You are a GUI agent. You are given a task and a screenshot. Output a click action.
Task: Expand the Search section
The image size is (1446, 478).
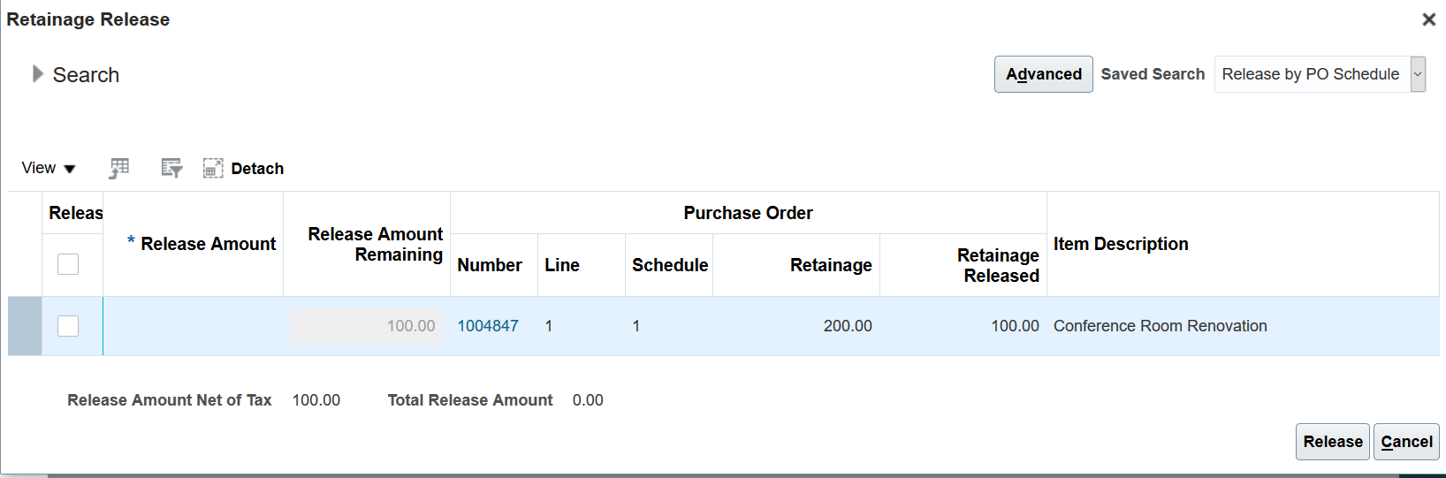[x=38, y=74]
